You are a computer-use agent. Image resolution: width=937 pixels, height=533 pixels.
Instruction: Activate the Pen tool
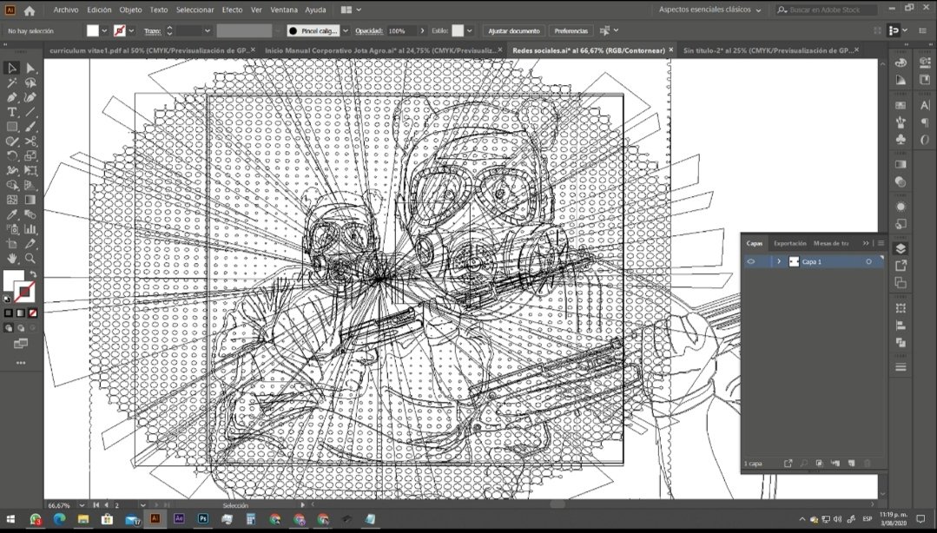click(x=12, y=97)
